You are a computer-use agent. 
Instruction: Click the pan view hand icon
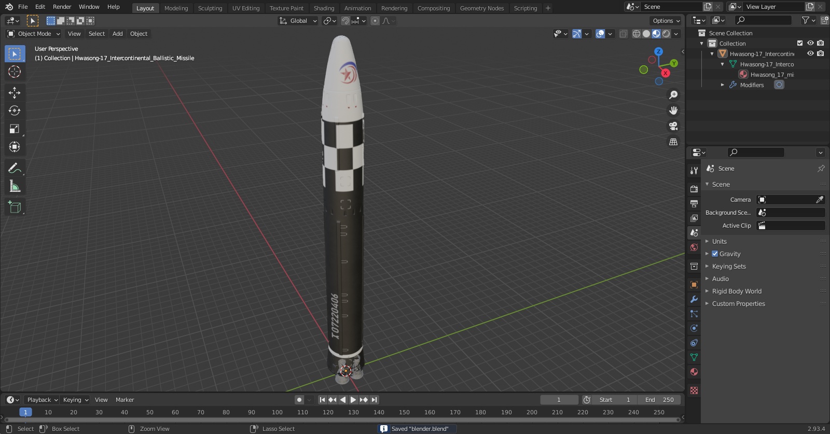(673, 110)
